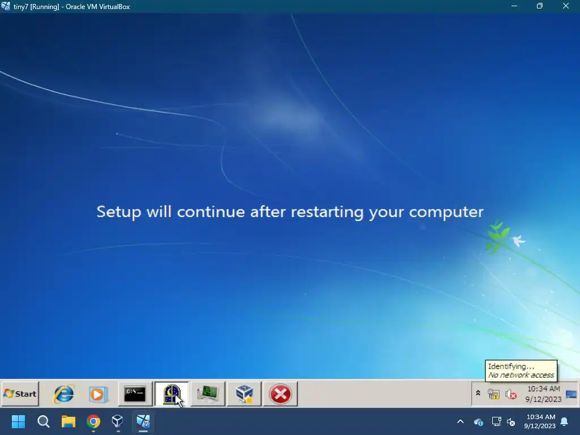Open File Explorer from host taskbar

tap(69, 421)
